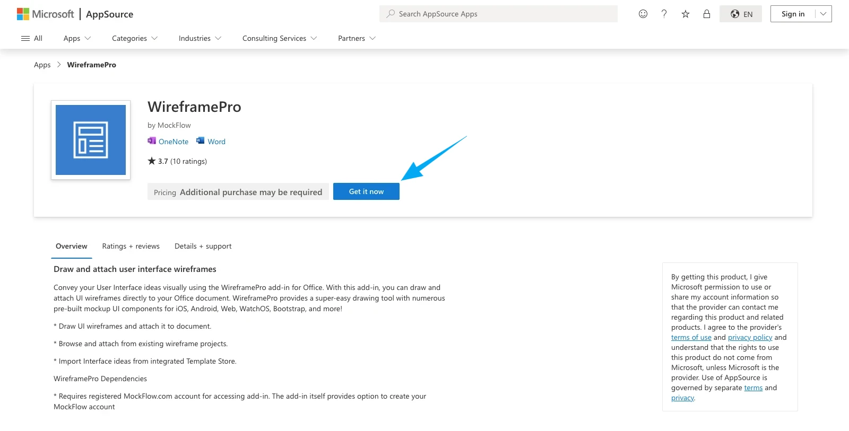
Task: Expand the Sign in dropdown arrow
Action: [823, 14]
